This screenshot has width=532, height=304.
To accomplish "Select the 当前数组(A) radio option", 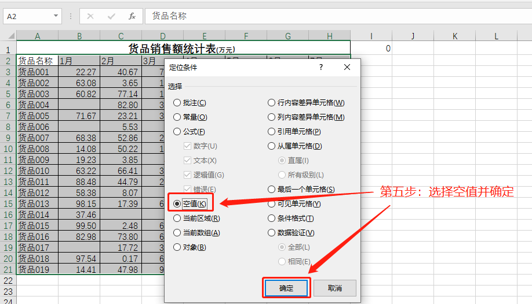I will pos(196,233).
